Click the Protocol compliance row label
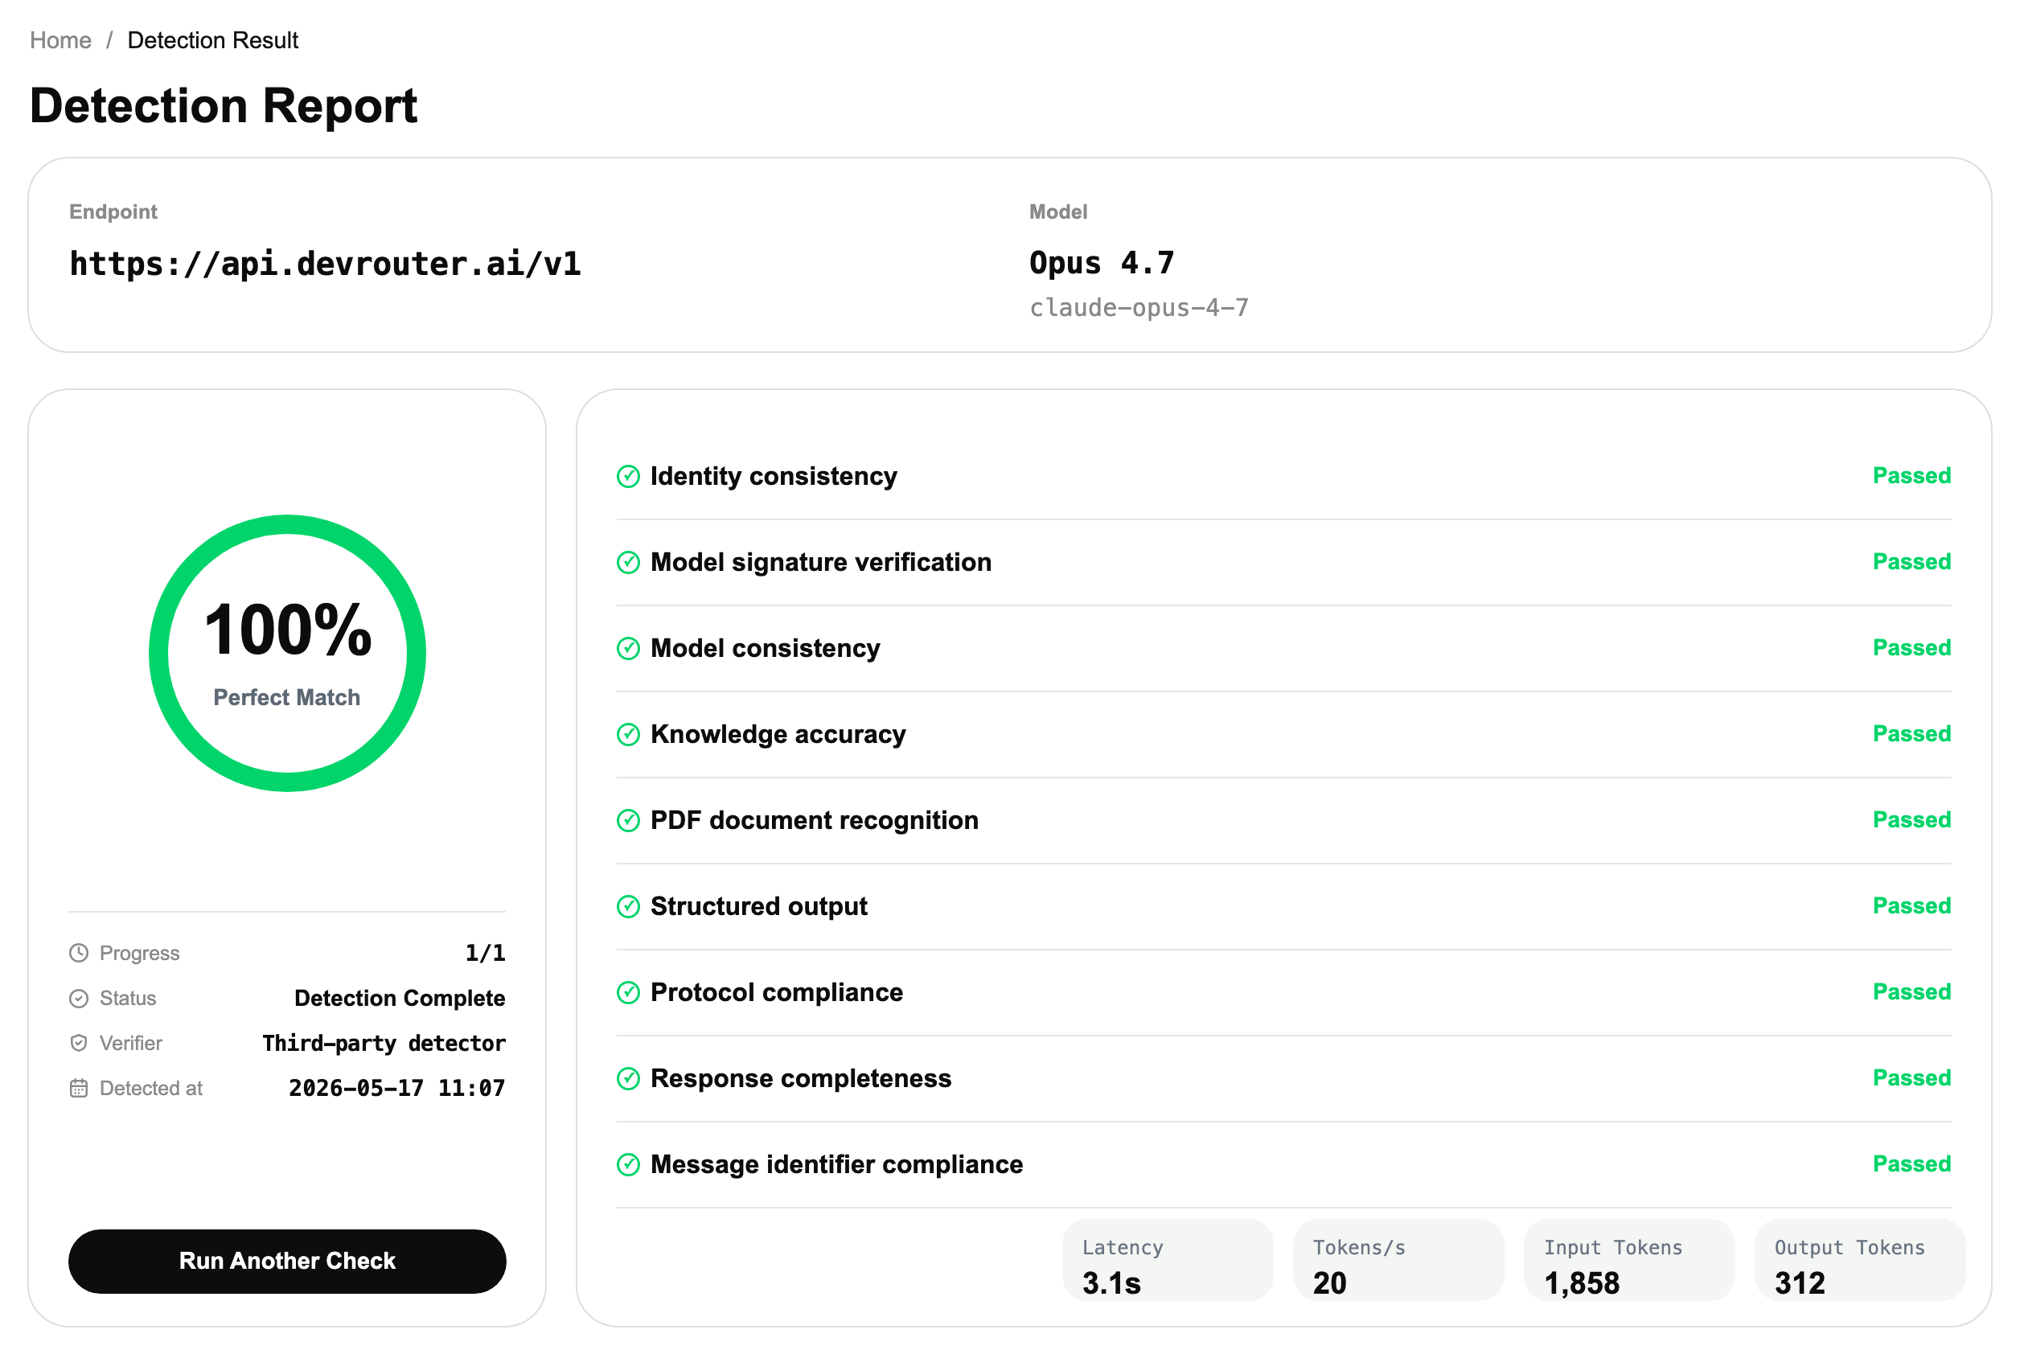2020x1346 pixels. pyautogui.click(x=776, y=991)
